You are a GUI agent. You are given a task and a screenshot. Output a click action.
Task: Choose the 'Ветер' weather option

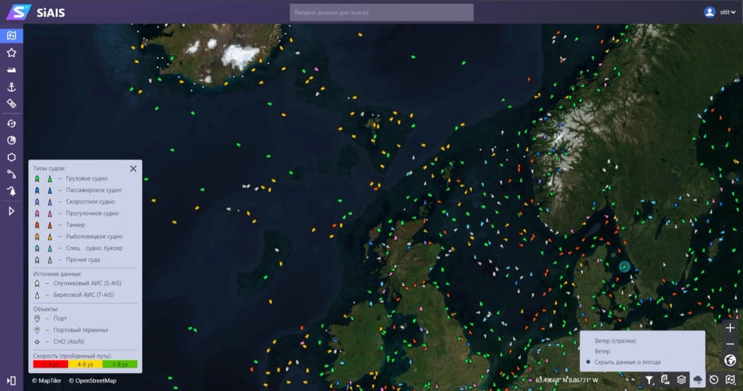tap(603, 351)
